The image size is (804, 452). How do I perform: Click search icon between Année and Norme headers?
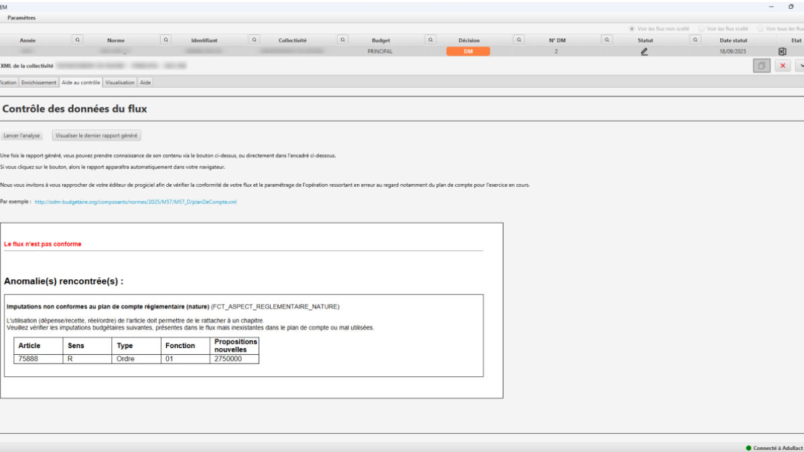pos(78,40)
